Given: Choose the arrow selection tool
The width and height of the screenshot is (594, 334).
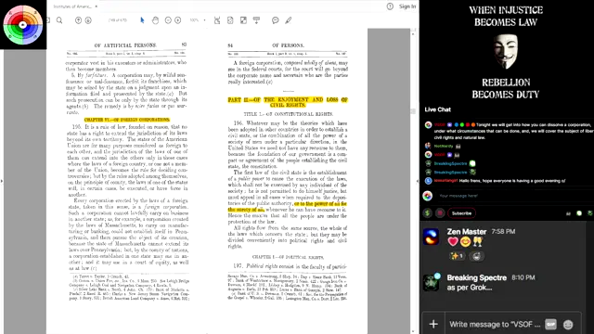Looking at the screenshot, I should [x=142, y=20].
